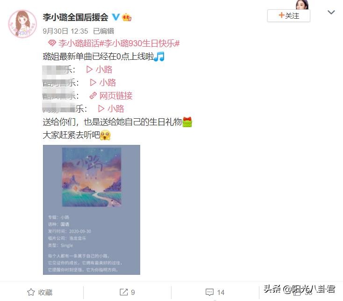The image size is (343, 301).
Task: Click the music note emoji
Action: (x=159, y=57)
